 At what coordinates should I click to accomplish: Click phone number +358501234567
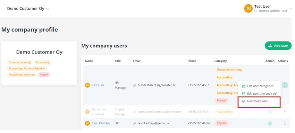(198, 85)
